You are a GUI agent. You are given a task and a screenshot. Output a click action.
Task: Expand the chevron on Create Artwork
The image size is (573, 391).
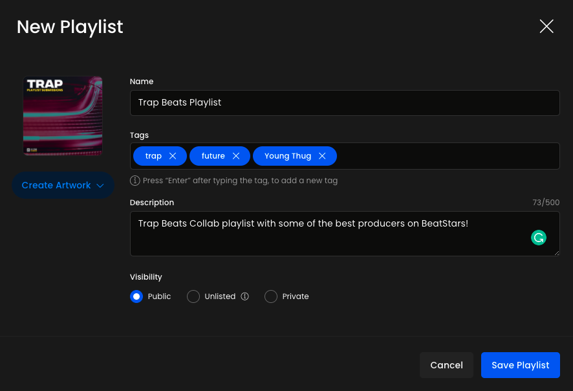[x=100, y=186]
